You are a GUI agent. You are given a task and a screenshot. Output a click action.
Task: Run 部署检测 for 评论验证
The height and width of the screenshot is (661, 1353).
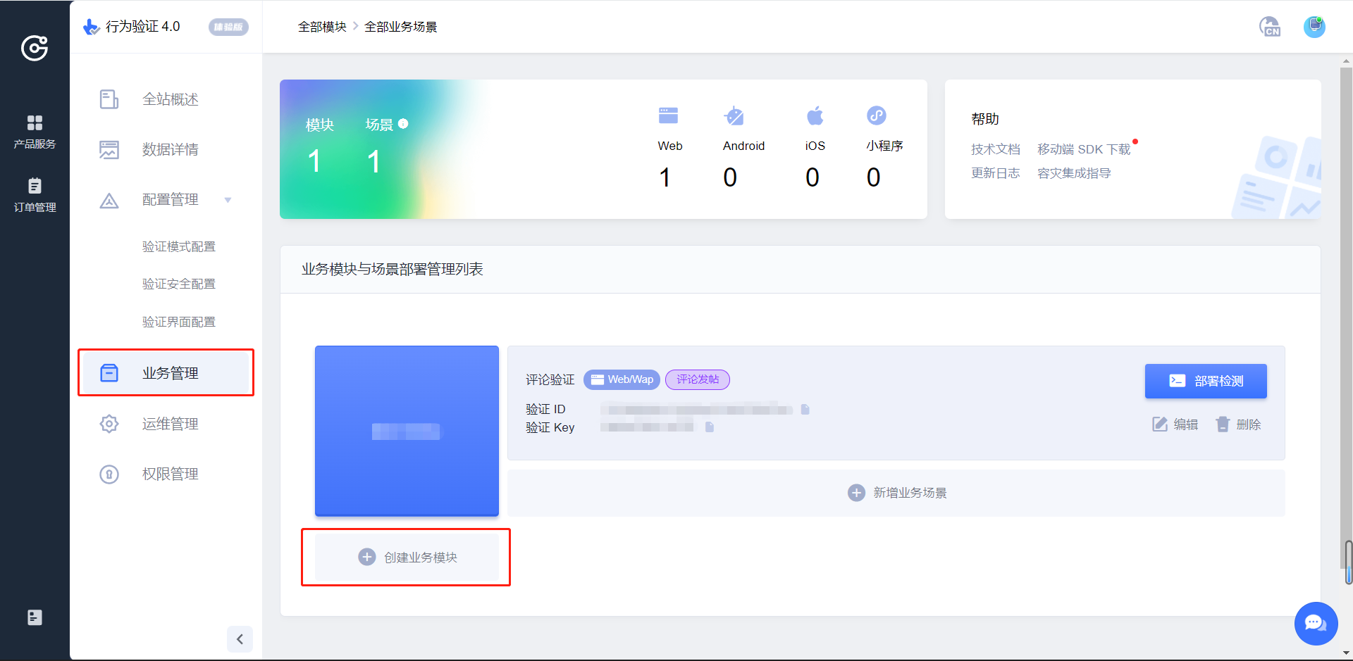pyautogui.click(x=1205, y=381)
